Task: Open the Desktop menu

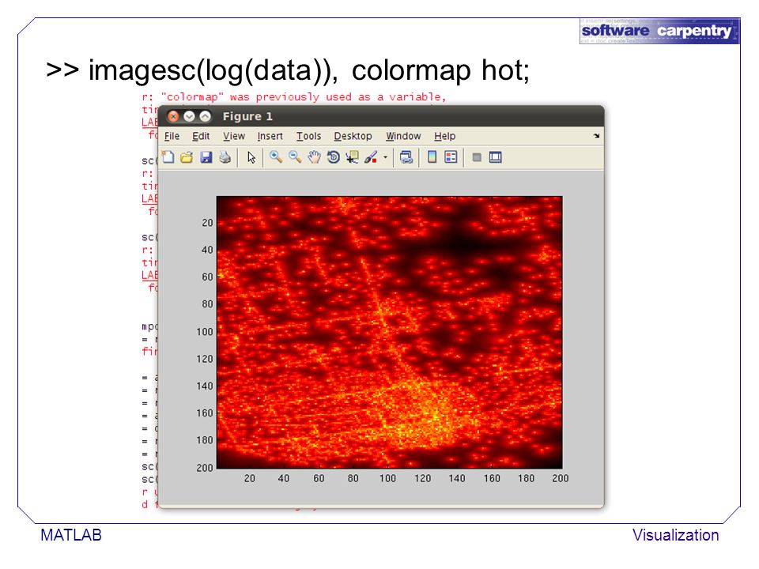Action: [353, 137]
